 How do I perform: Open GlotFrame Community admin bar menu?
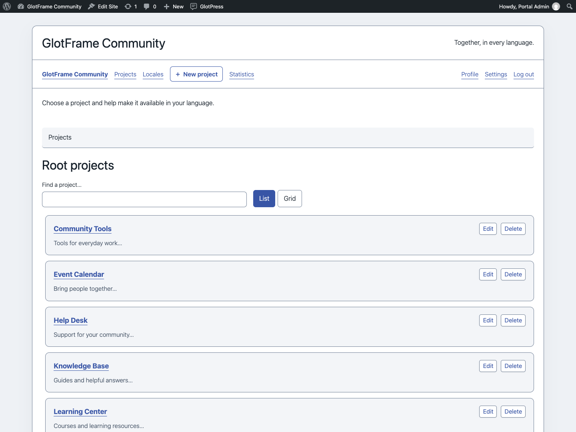tap(50, 6)
